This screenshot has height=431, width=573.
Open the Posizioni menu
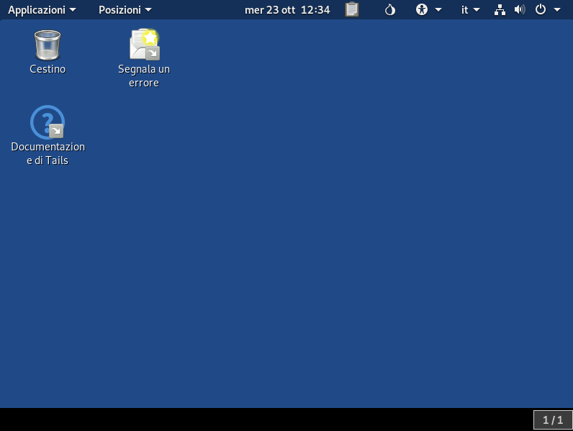pos(125,10)
